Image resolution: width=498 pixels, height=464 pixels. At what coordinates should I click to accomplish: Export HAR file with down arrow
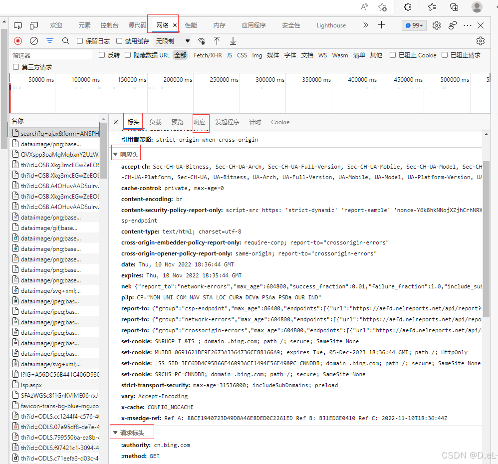click(233, 41)
